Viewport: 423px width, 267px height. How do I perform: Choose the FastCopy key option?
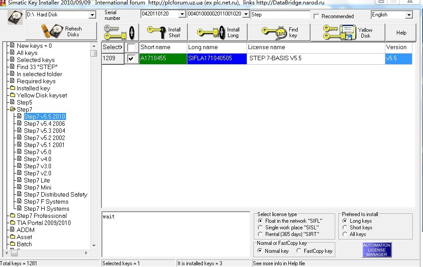[x=299, y=251]
